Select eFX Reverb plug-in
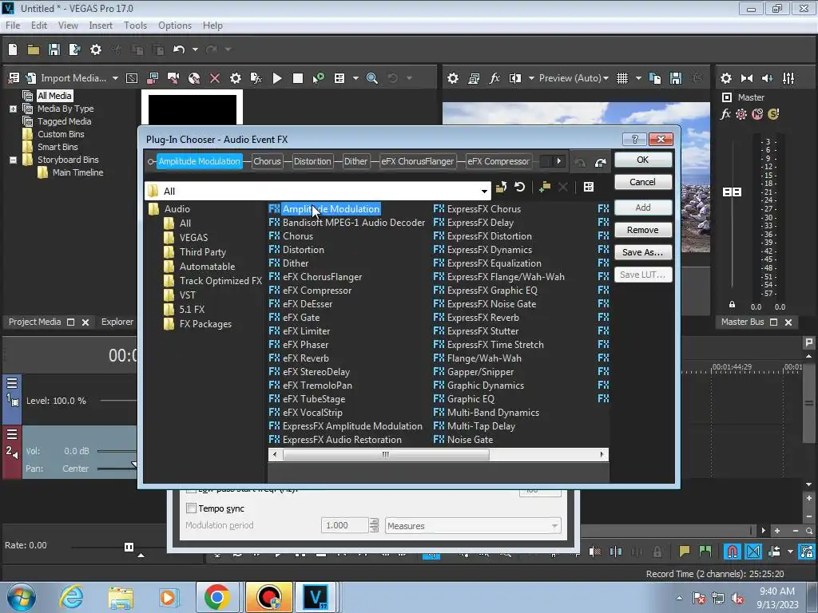818x613 pixels. (x=306, y=358)
